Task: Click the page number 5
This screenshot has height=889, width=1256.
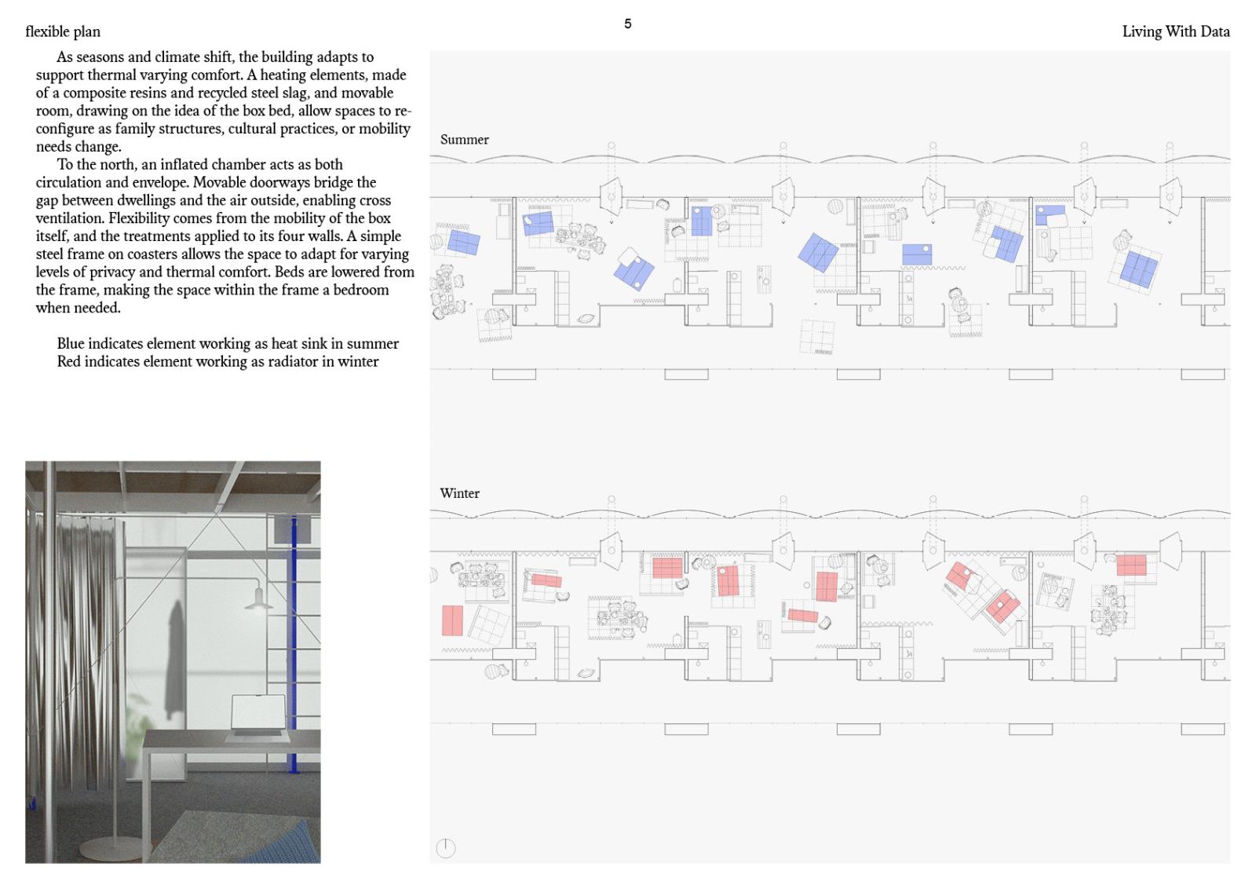Action: (x=628, y=24)
